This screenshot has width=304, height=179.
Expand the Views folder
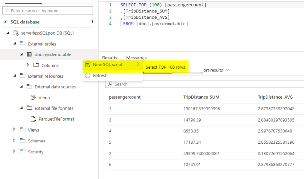(x=14, y=130)
